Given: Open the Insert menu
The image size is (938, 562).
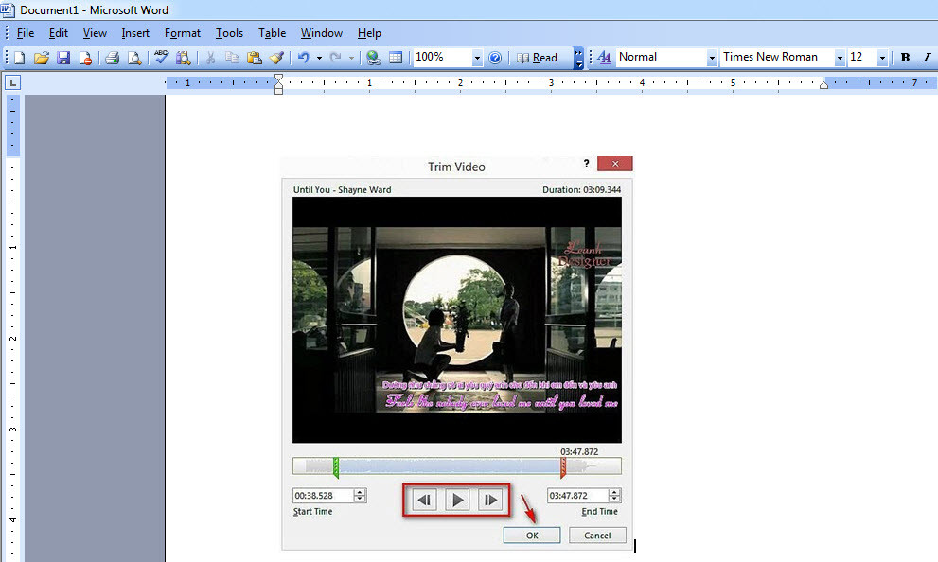Looking at the screenshot, I should click(135, 33).
